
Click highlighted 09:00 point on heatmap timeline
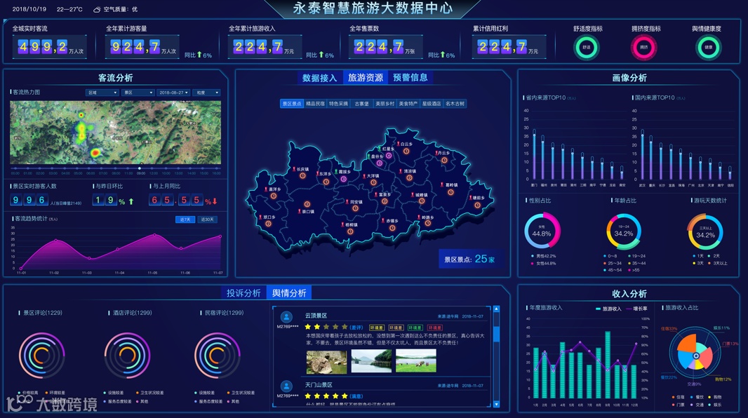140,168
